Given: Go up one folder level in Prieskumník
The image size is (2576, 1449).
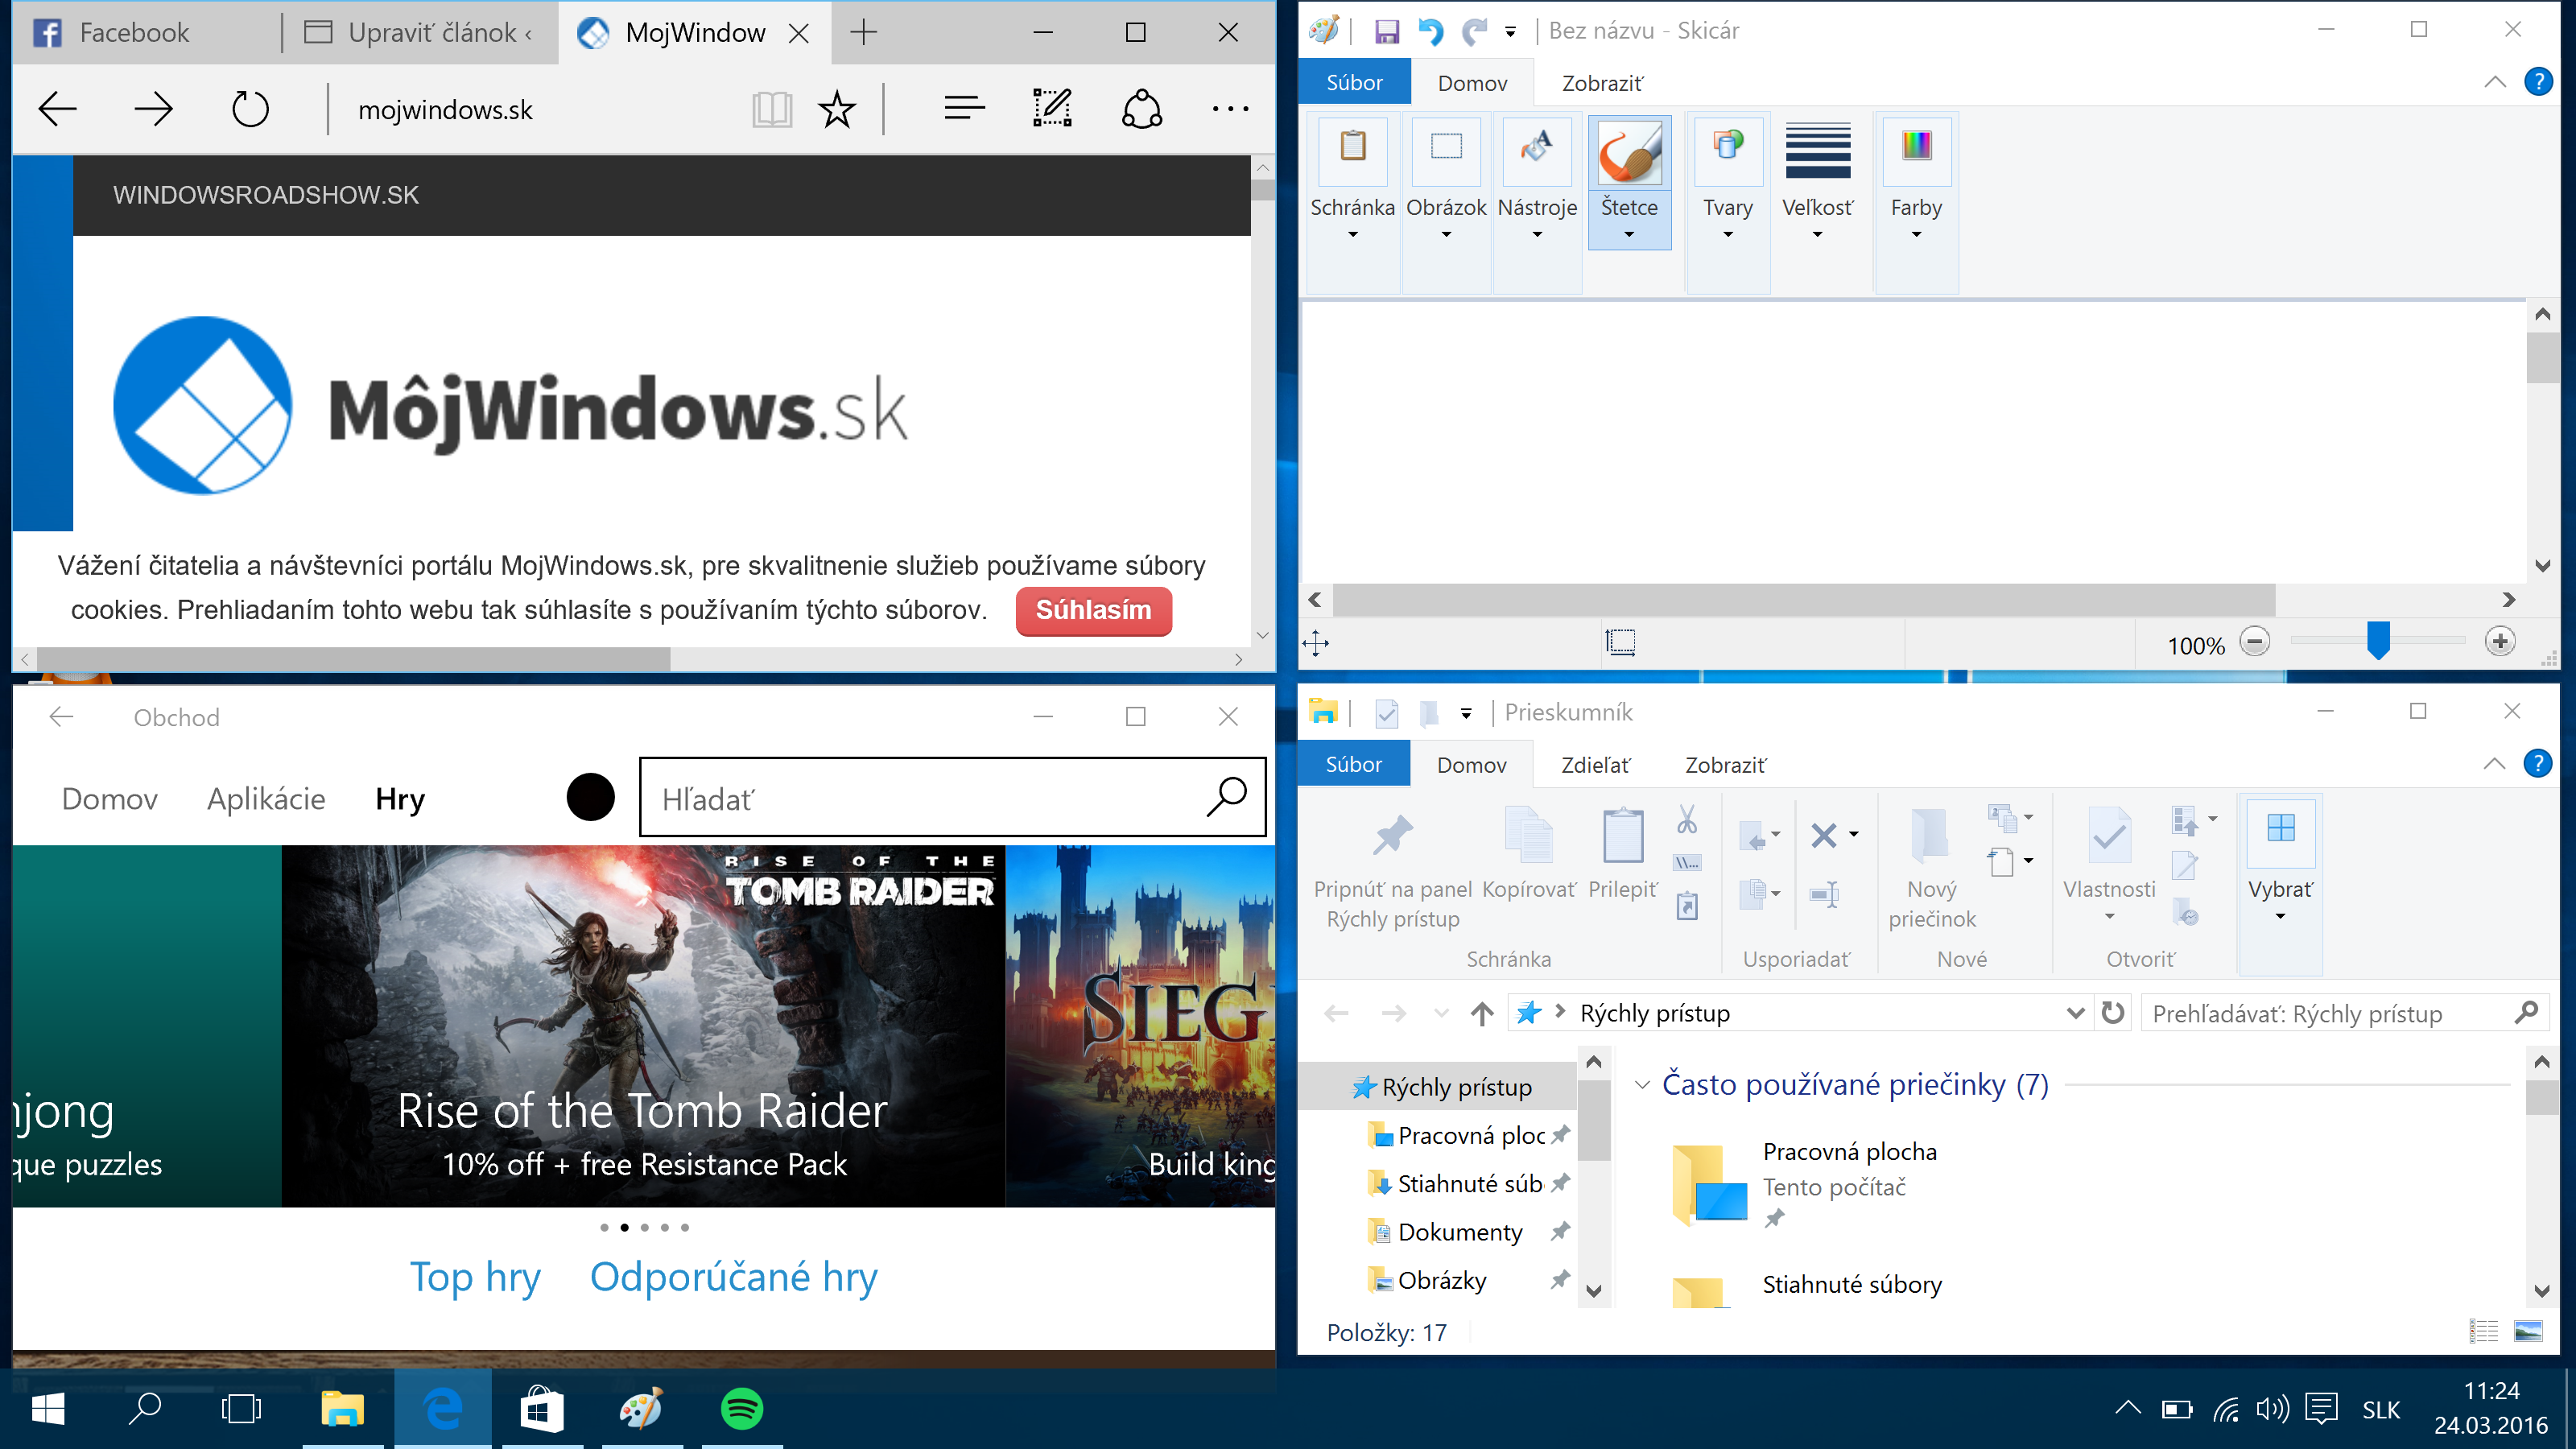Looking at the screenshot, I should (1482, 1014).
